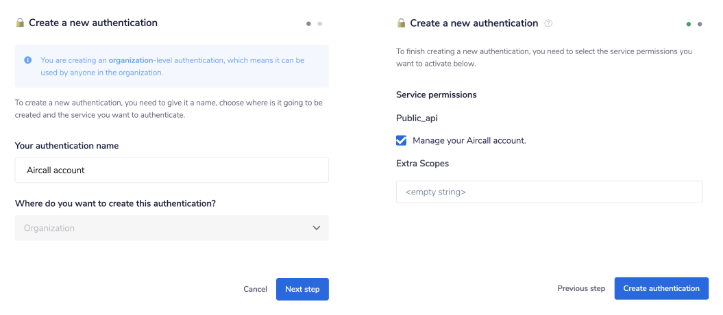Click the bold 'organization' text in the banner
723x315 pixels.
pos(131,60)
